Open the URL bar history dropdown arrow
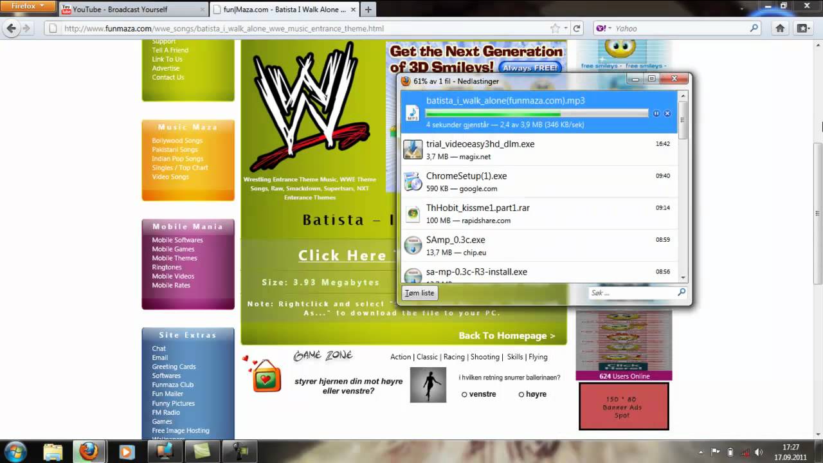The image size is (823, 463). [566, 28]
